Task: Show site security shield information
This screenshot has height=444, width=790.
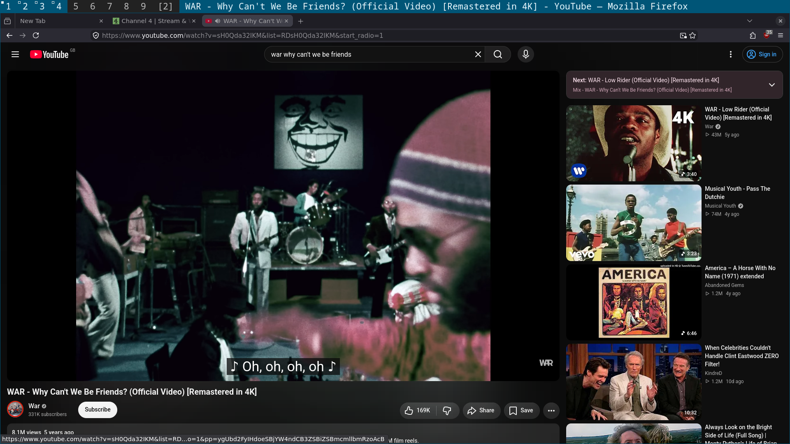Action: pos(96,35)
